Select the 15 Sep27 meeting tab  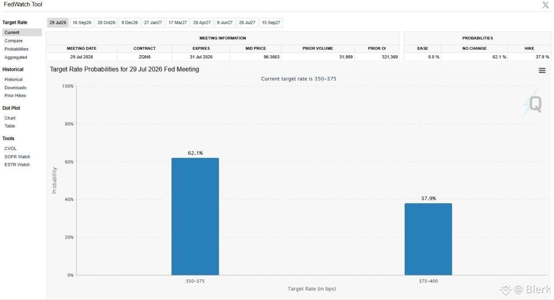click(271, 22)
